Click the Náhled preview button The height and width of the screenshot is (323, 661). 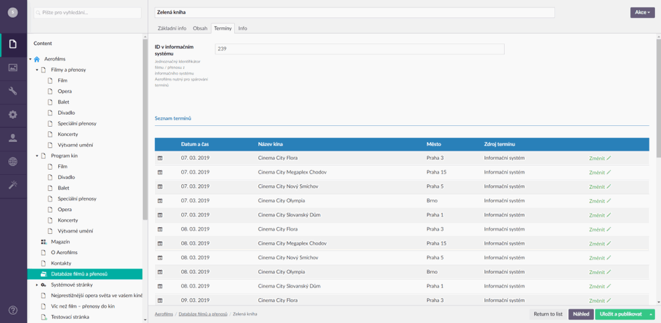[580, 314]
